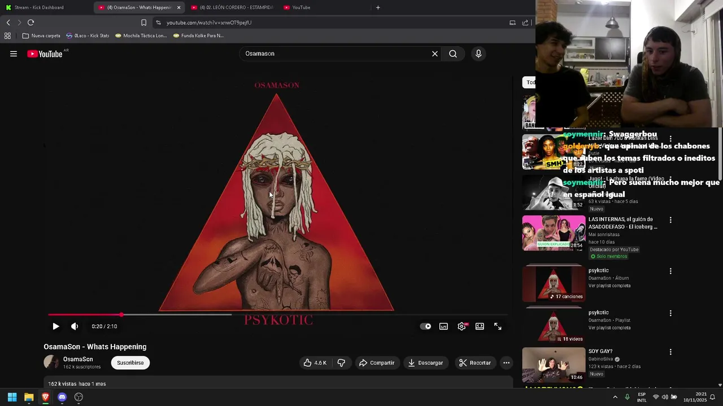Go forward with the browser forward arrow
Image resolution: width=723 pixels, height=406 pixels.
[19, 23]
